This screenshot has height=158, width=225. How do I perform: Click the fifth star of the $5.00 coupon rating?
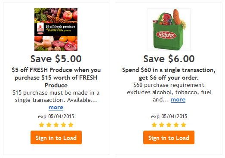[x=71, y=125]
